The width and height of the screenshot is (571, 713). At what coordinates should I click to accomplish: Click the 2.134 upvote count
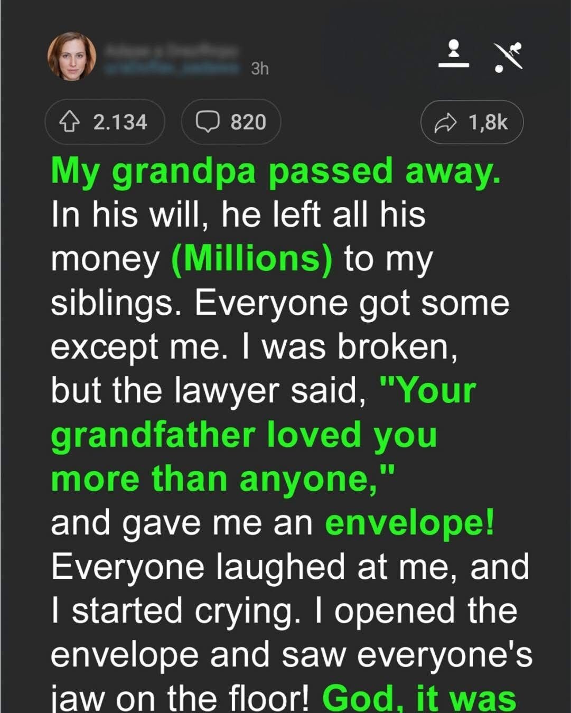tap(120, 122)
